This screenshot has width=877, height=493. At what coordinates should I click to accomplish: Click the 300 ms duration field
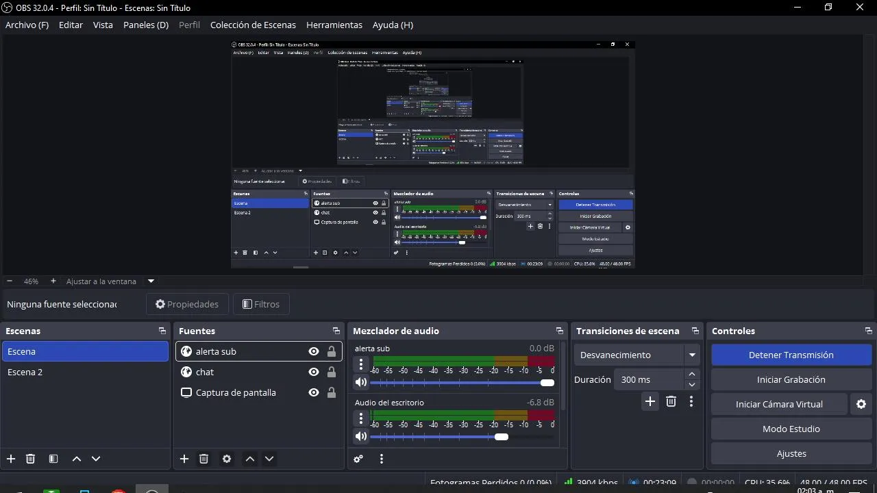click(648, 379)
